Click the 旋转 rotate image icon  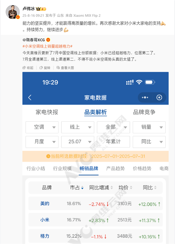(41, 68)
